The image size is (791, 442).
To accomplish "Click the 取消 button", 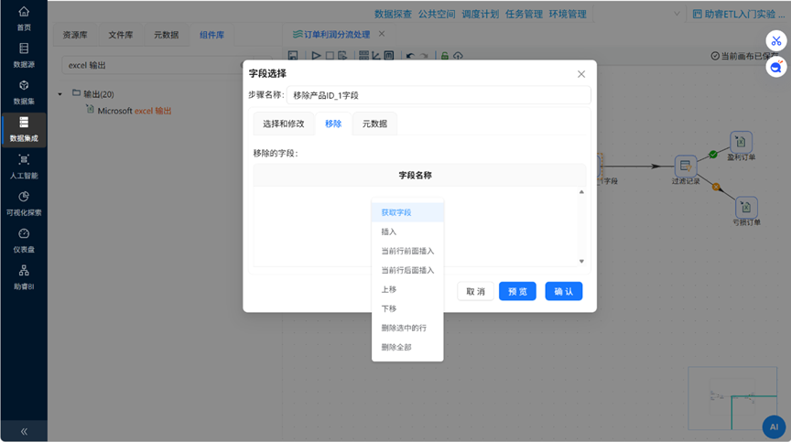I will coord(475,291).
